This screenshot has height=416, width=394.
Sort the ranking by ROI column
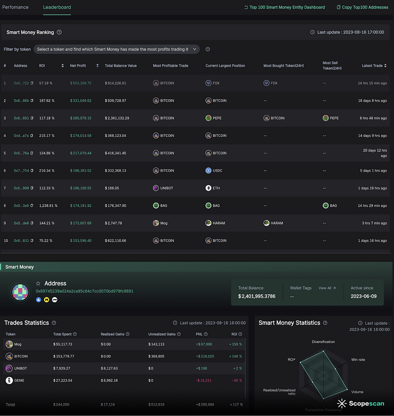click(x=63, y=66)
